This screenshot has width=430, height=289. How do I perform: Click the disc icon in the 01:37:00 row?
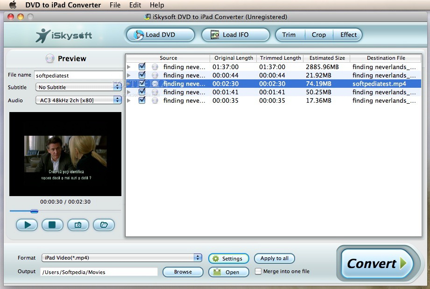click(155, 67)
